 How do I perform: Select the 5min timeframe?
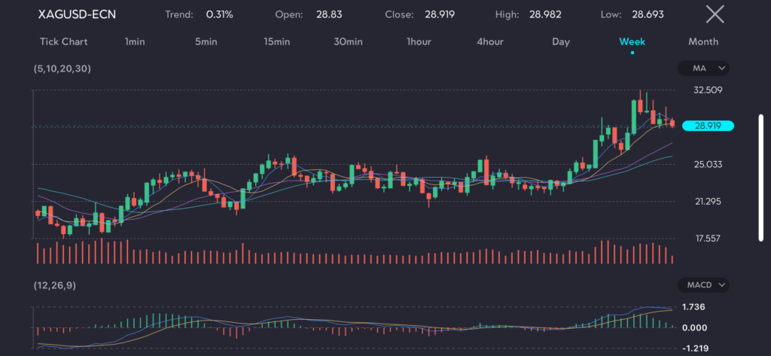(x=206, y=41)
